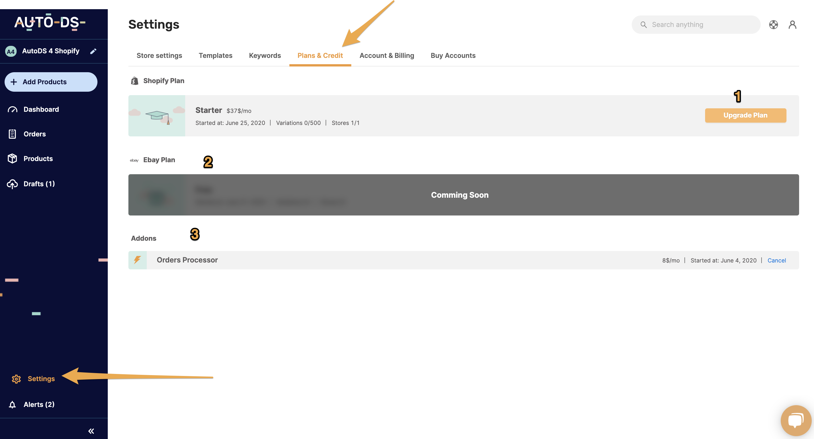Click the Orders Processor lightning icon
Viewport: 814px width, 439px height.
coord(138,260)
